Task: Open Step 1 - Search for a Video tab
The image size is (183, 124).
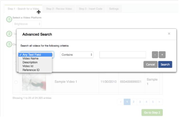Action: pyautogui.click(x=23, y=9)
